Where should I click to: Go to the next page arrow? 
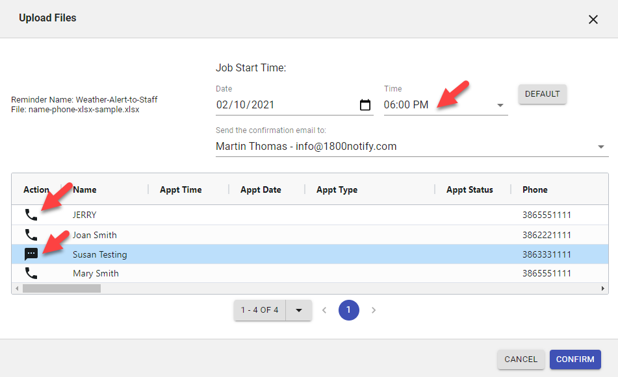[x=374, y=310]
